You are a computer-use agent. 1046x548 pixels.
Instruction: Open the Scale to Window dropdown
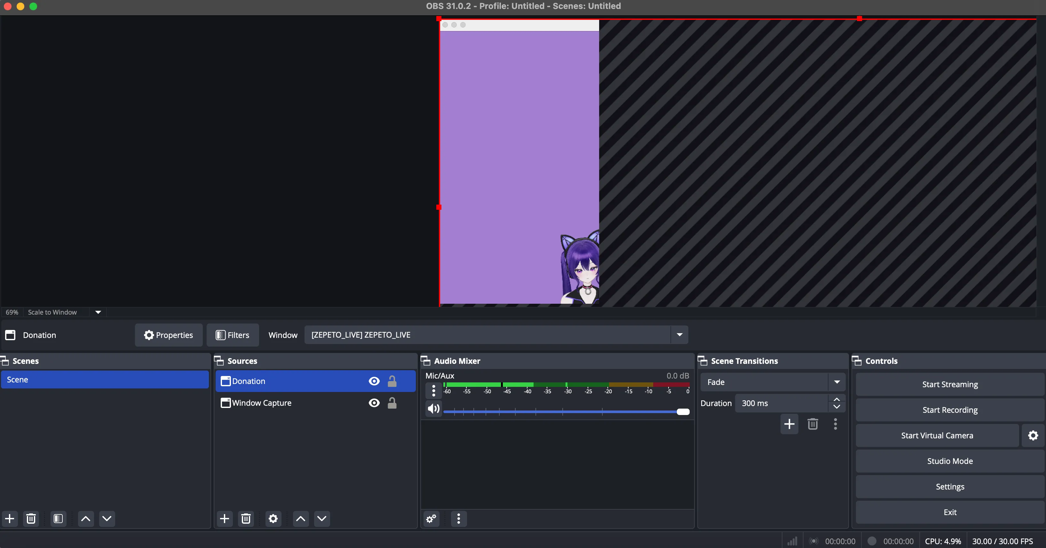coord(98,312)
